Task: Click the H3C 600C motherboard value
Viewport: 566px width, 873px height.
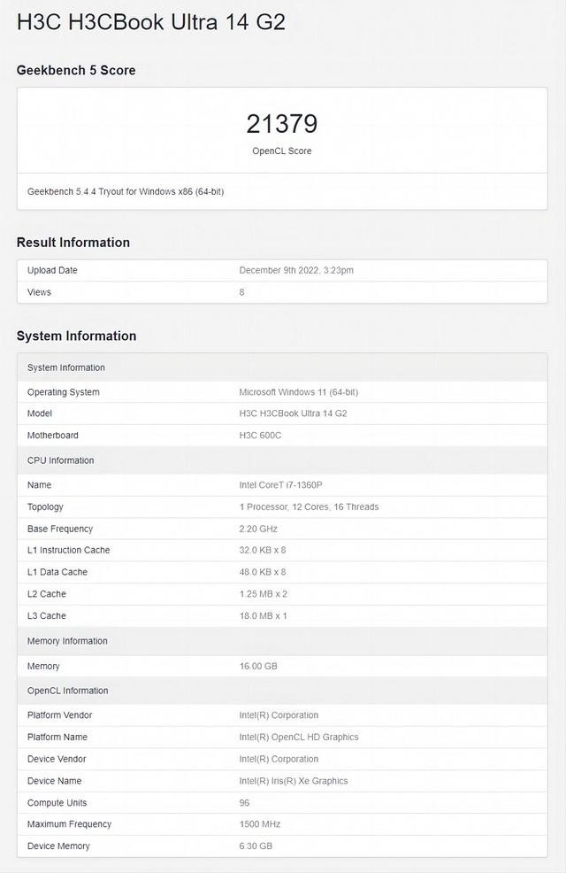Action: click(260, 436)
